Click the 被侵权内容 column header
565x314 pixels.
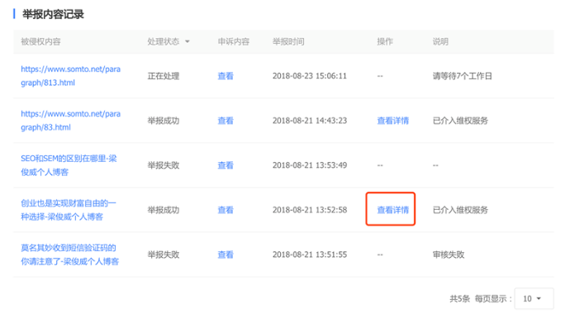click(40, 41)
